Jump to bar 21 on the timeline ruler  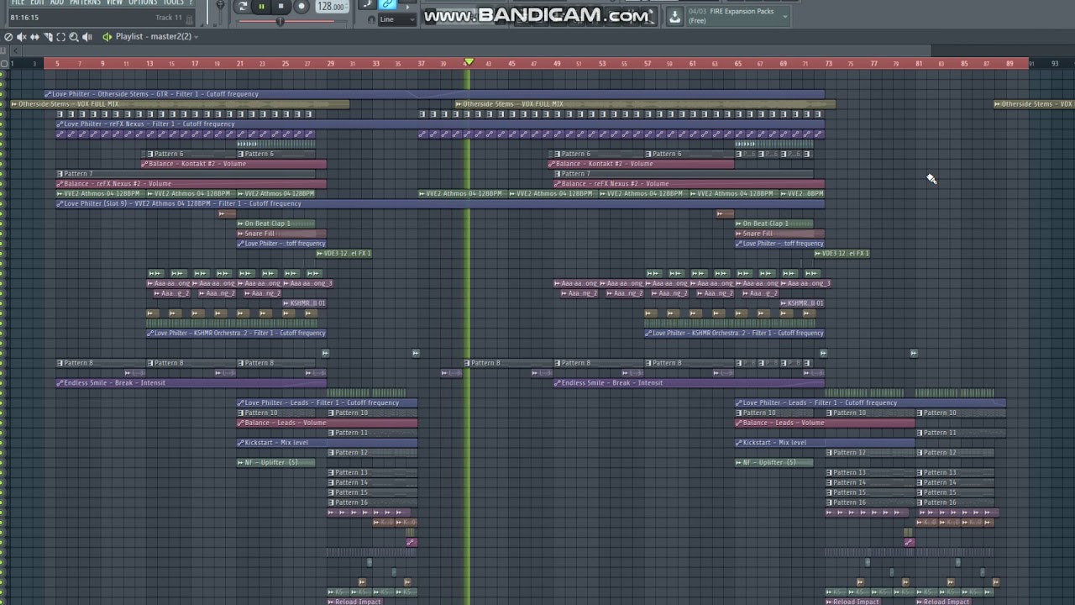(x=240, y=64)
